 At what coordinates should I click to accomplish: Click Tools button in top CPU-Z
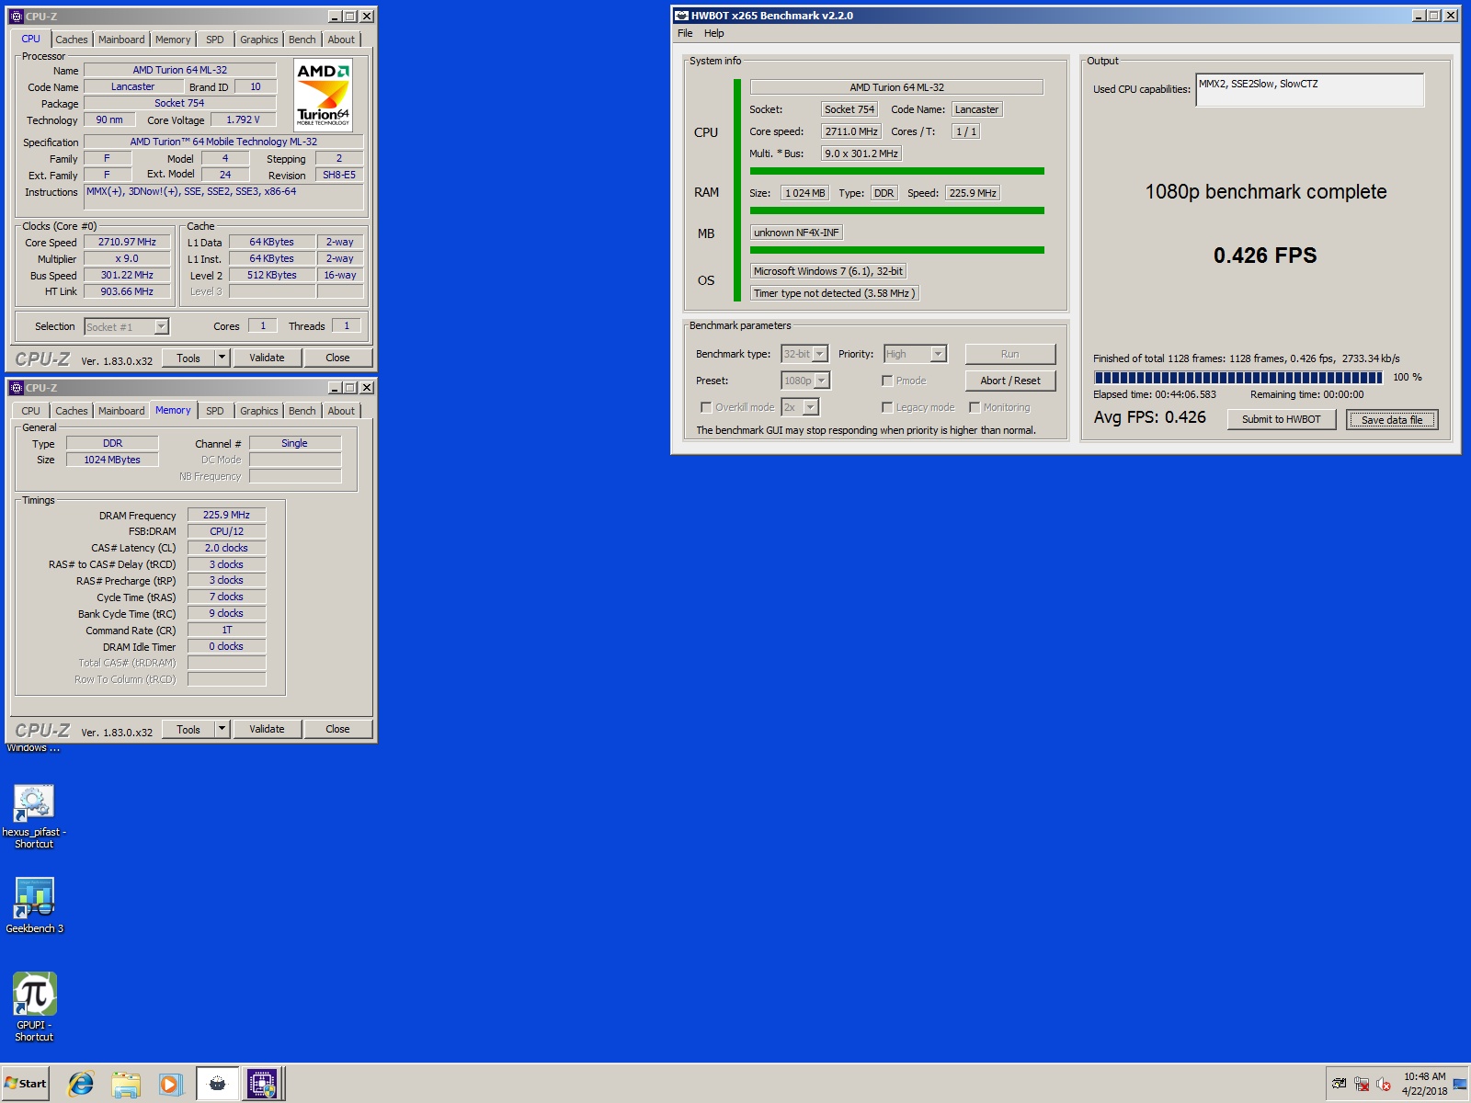(x=188, y=358)
